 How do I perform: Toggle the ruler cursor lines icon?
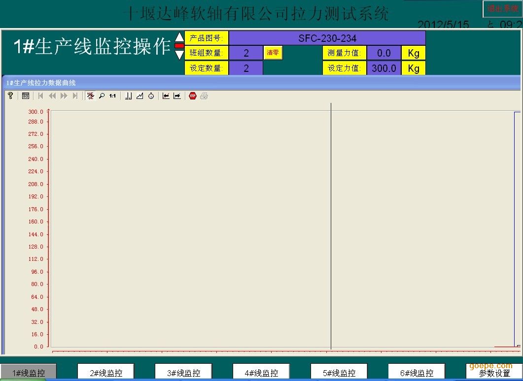(x=129, y=96)
